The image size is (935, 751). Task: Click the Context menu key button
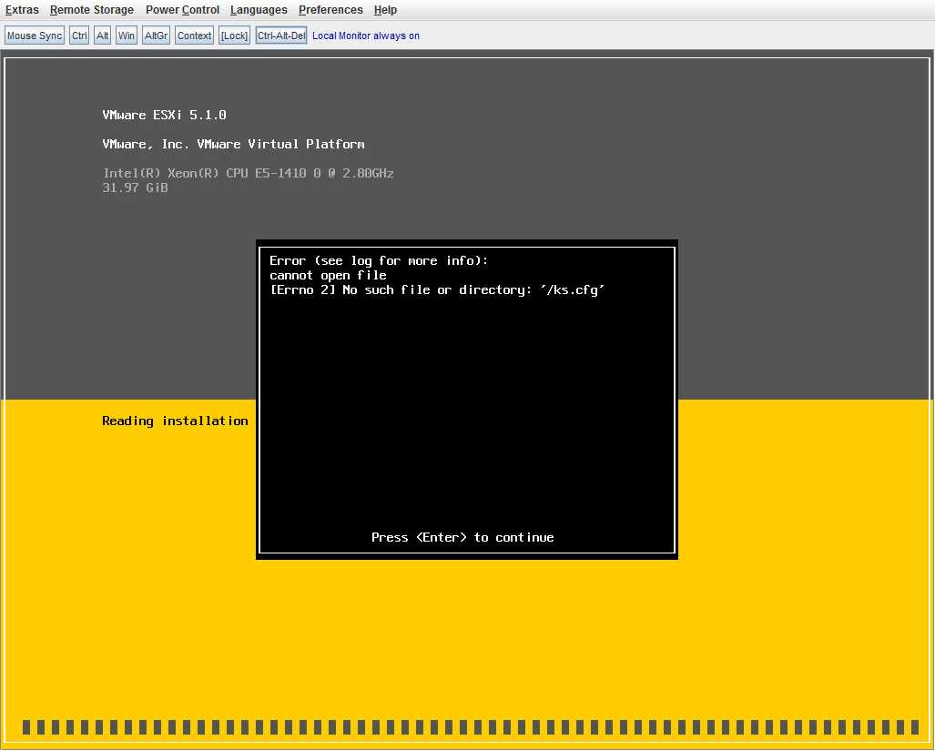point(194,35)
